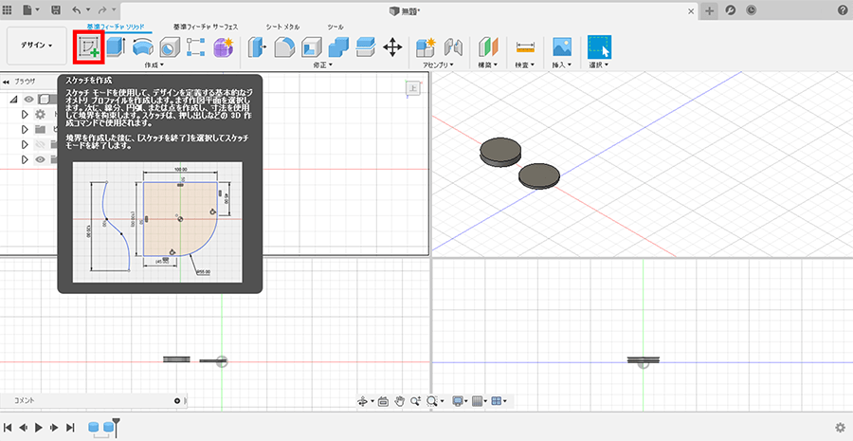Screen dimensions: 853x441
Task: Select the Revolve tool
Action: 143,47
